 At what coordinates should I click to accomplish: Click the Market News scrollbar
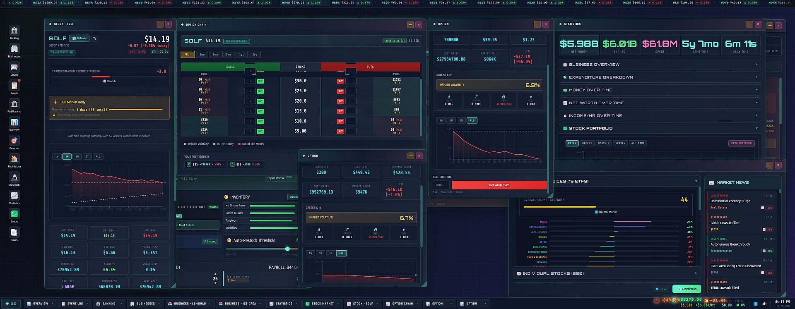pos(780,191)
